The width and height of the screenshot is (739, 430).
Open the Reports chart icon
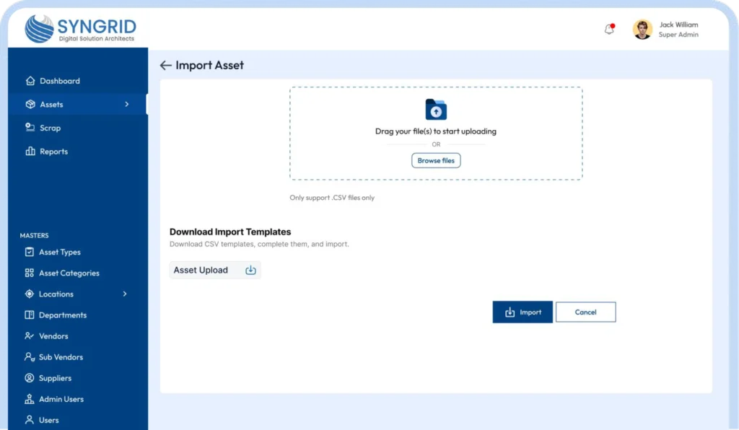point(30,152)
